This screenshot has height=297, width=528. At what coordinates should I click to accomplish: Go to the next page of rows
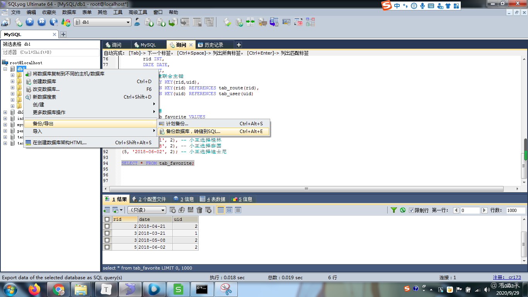click(485, 210)
